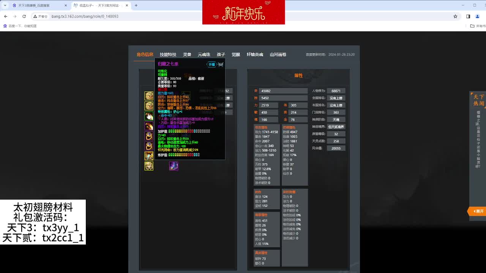The image size is (486, 273).
Task: Open the tab search dropdown arrow
Action: pos(5,5)
